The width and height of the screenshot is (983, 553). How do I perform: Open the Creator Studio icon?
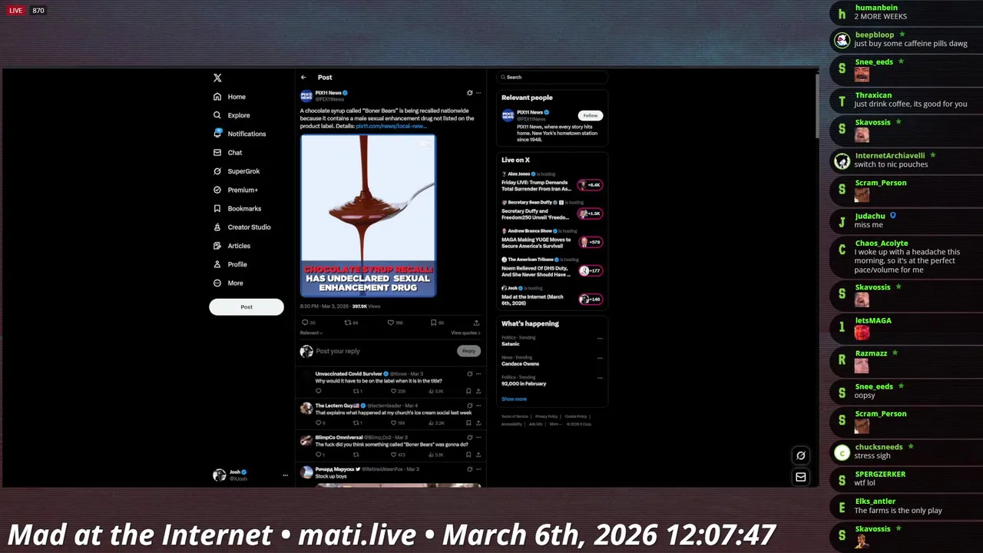(x=217, y=227)
